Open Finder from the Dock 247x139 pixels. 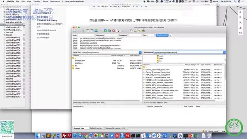[38, 136]
